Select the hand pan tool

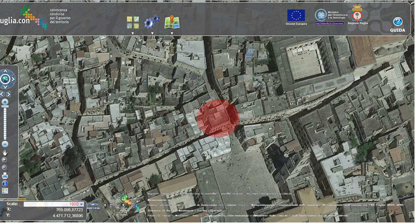[x=5, y=152]
